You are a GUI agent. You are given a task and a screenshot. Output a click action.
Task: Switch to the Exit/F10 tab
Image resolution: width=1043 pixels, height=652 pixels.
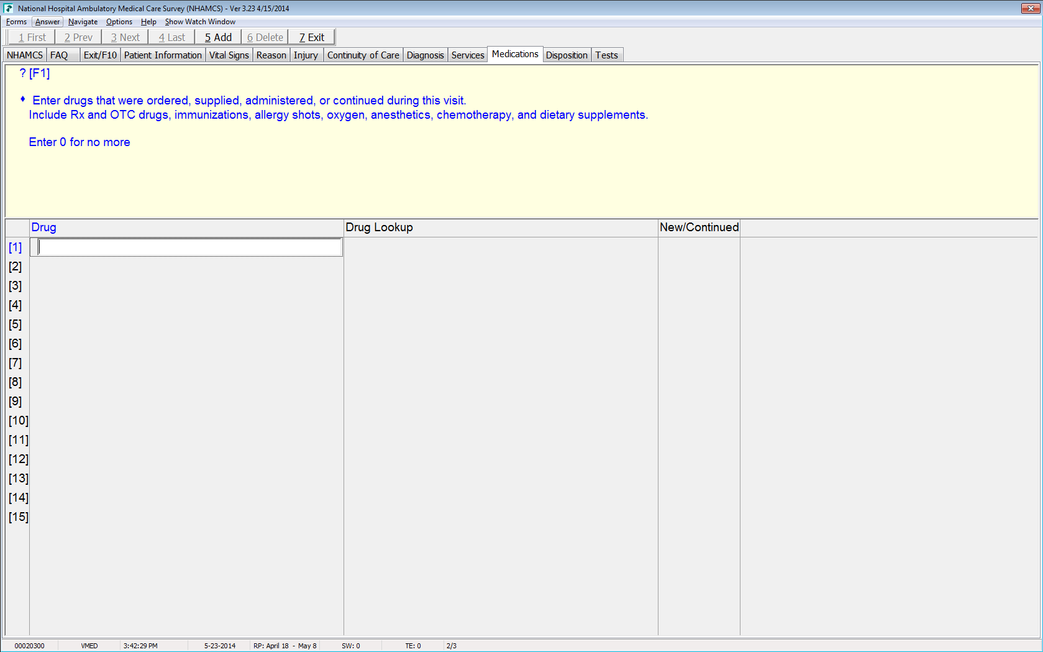pyautogui.click(x=100, y=55)
